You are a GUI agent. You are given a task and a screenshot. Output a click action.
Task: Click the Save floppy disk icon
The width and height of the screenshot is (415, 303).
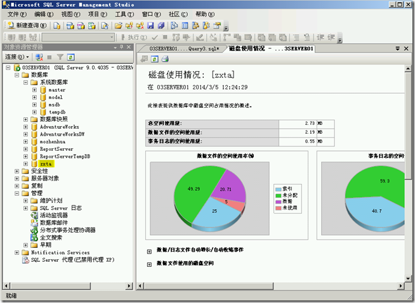(150, 25)
